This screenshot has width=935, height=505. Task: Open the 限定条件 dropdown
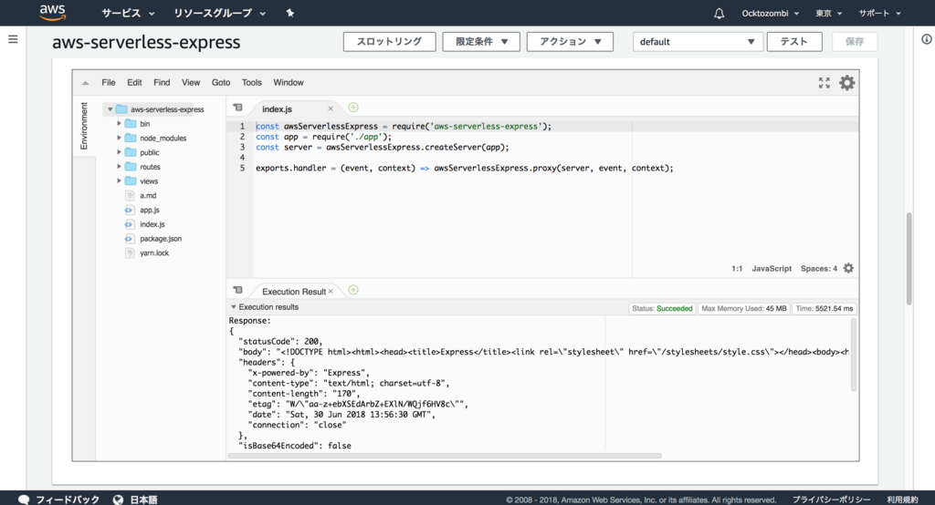(x=481, y=42)
